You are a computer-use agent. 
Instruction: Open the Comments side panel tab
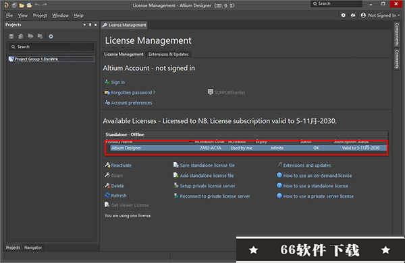[398, 59]
